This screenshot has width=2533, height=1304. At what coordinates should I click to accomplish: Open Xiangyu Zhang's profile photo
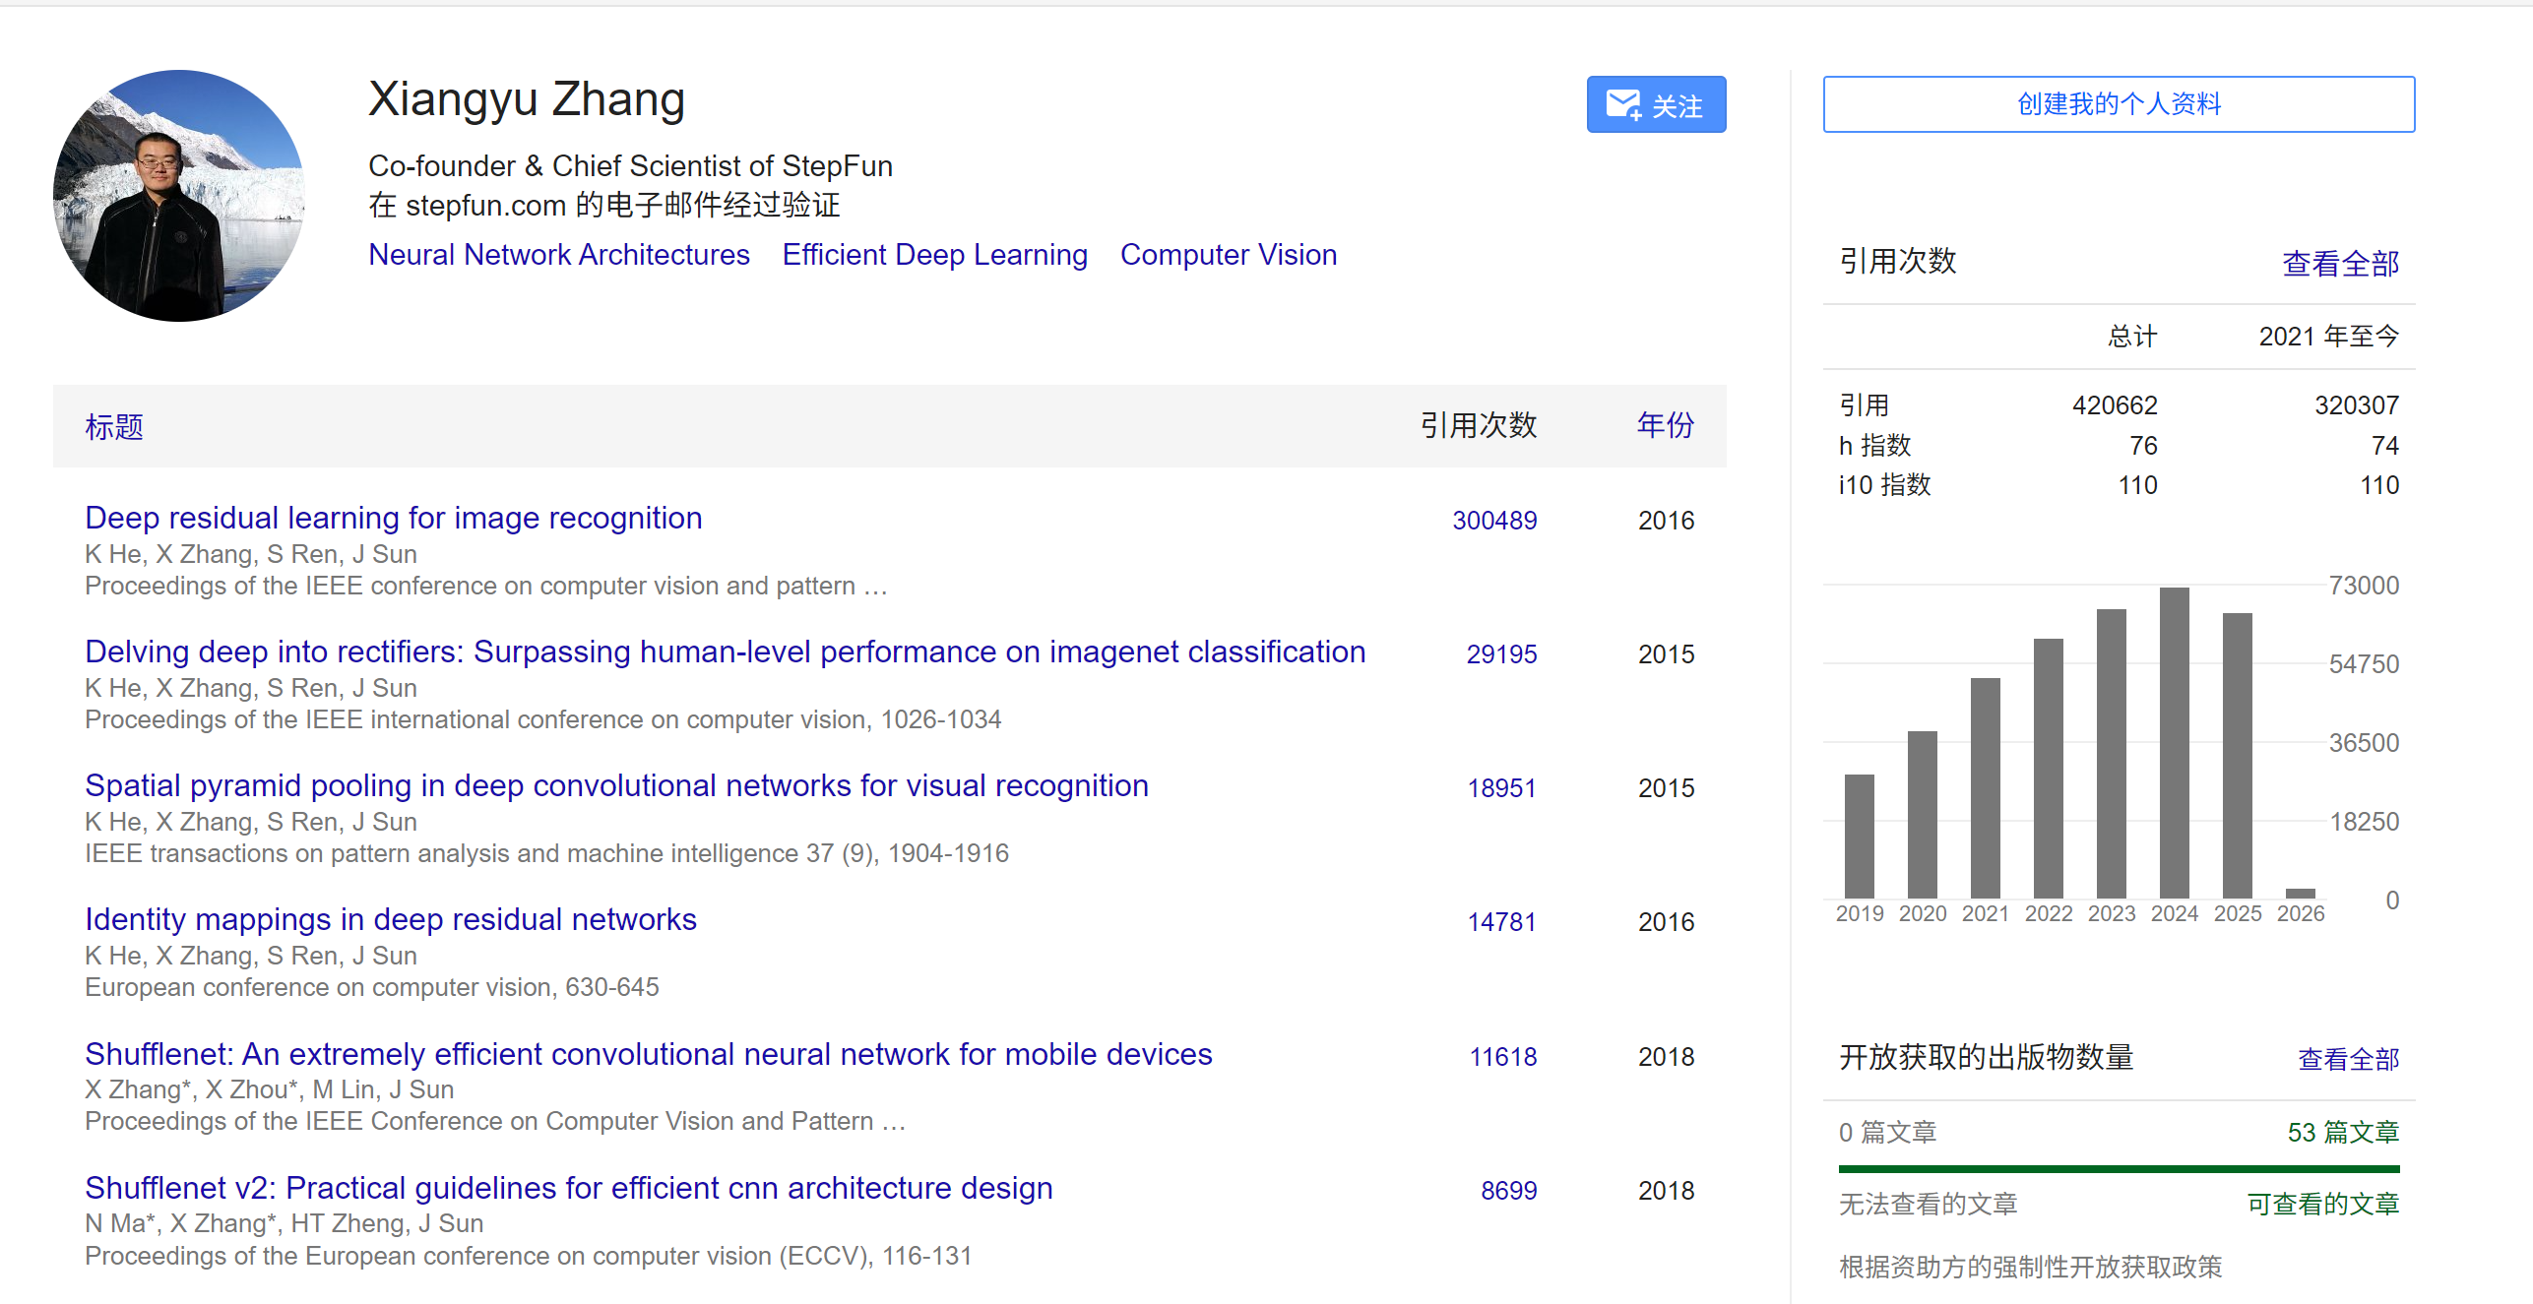tap(179, 195)
